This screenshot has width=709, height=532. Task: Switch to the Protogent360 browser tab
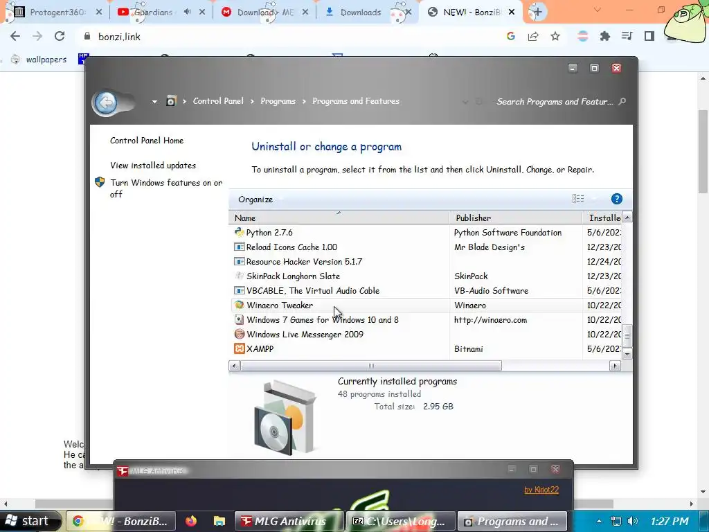click(55, 12)
